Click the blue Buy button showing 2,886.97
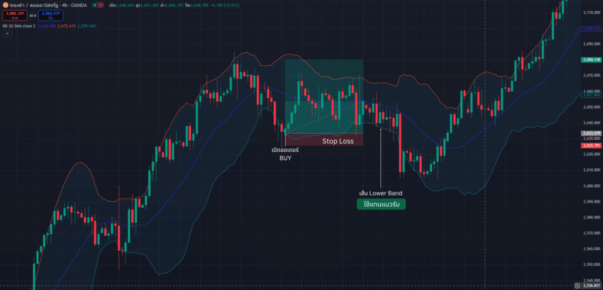 pyautogui.click(x=51, y=15)
